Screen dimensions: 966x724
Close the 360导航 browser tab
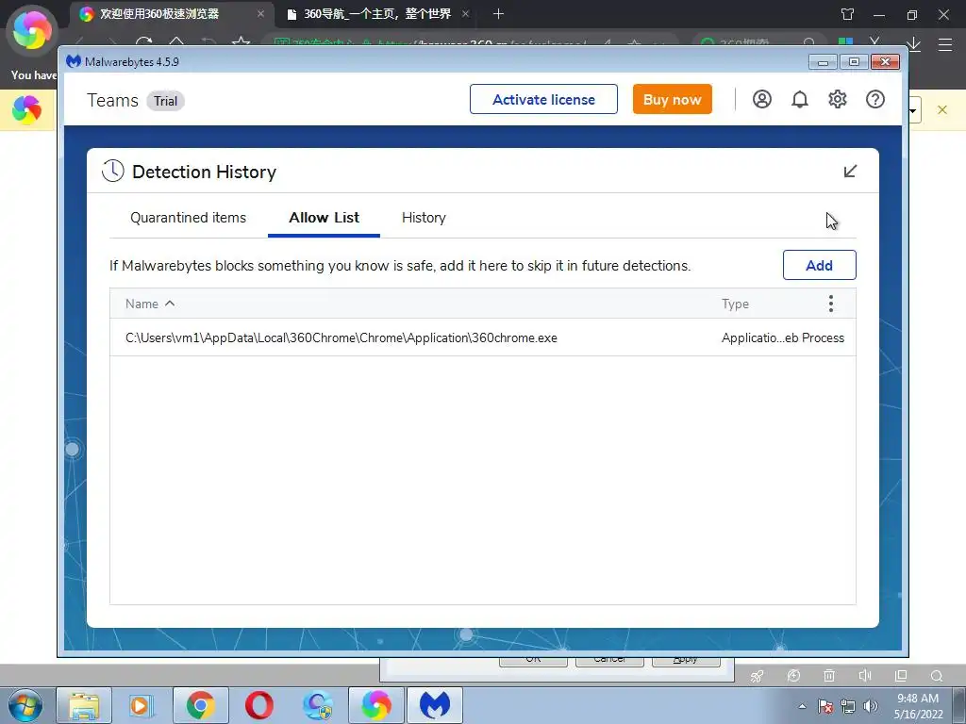(466, 13)
